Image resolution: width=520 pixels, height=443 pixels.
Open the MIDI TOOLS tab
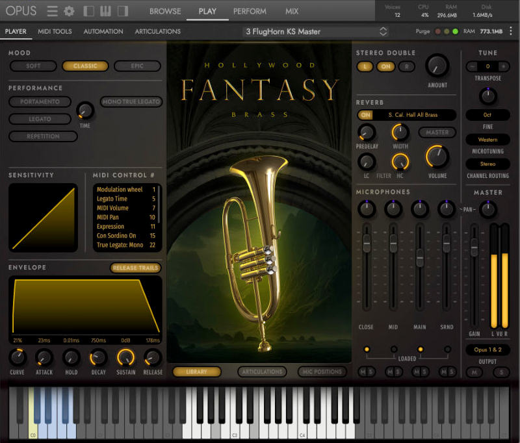[x=55, y=31]
